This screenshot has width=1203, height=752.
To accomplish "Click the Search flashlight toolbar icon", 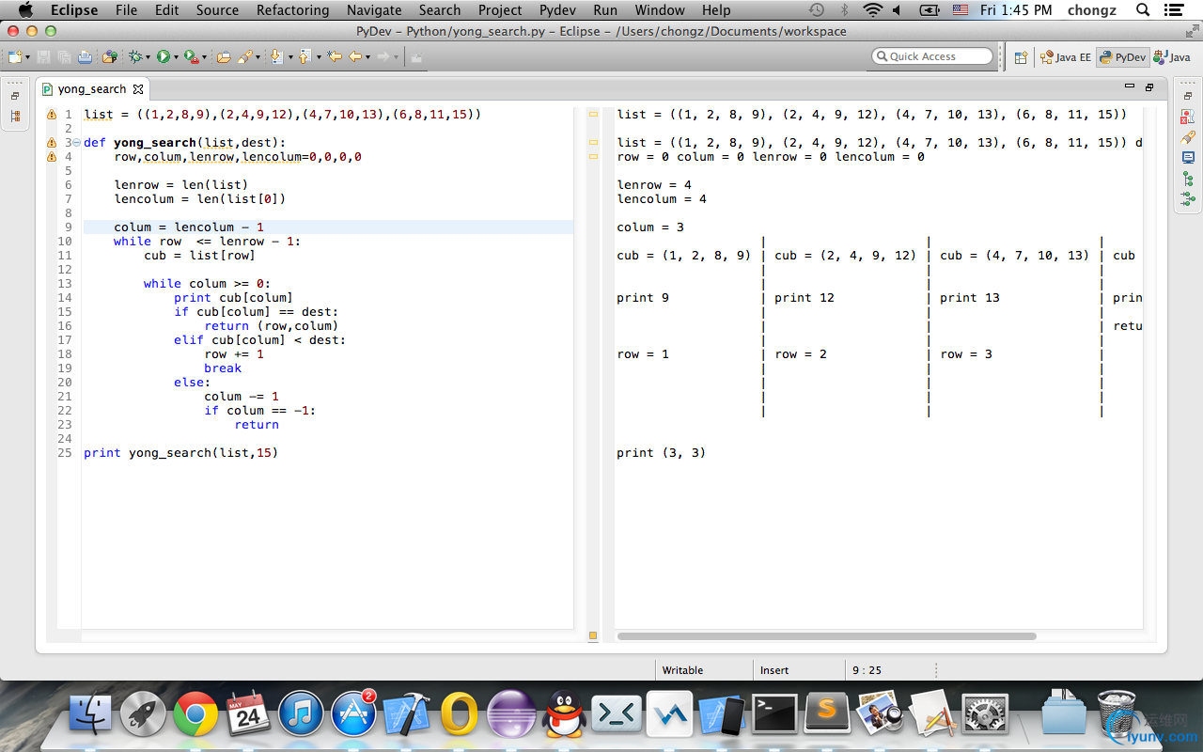I will click(x=245, y=57).
